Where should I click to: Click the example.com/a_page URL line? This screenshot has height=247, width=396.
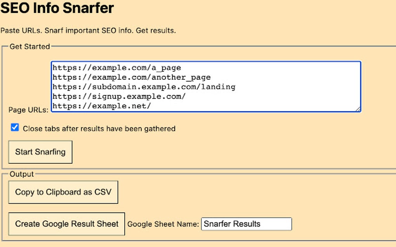pyautogui.click(x=117, y=68)
